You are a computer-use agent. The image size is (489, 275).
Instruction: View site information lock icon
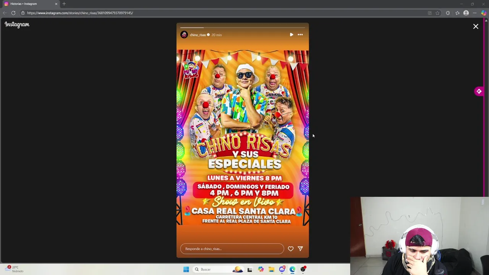coord(23,13)
